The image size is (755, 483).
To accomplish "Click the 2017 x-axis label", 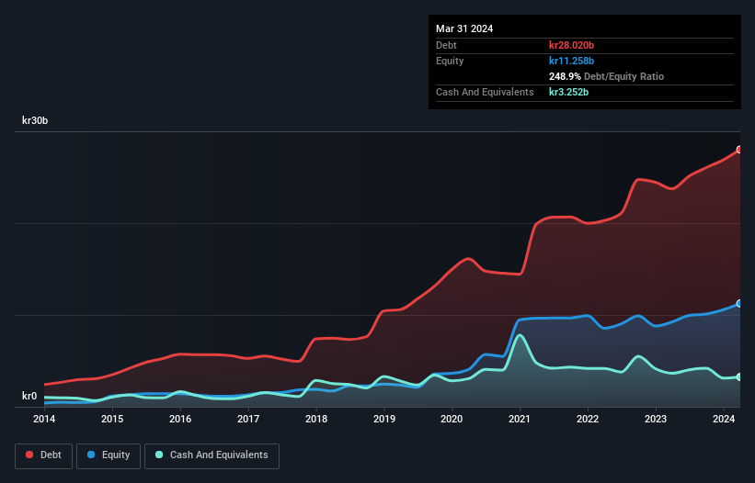I will point(248,419).
